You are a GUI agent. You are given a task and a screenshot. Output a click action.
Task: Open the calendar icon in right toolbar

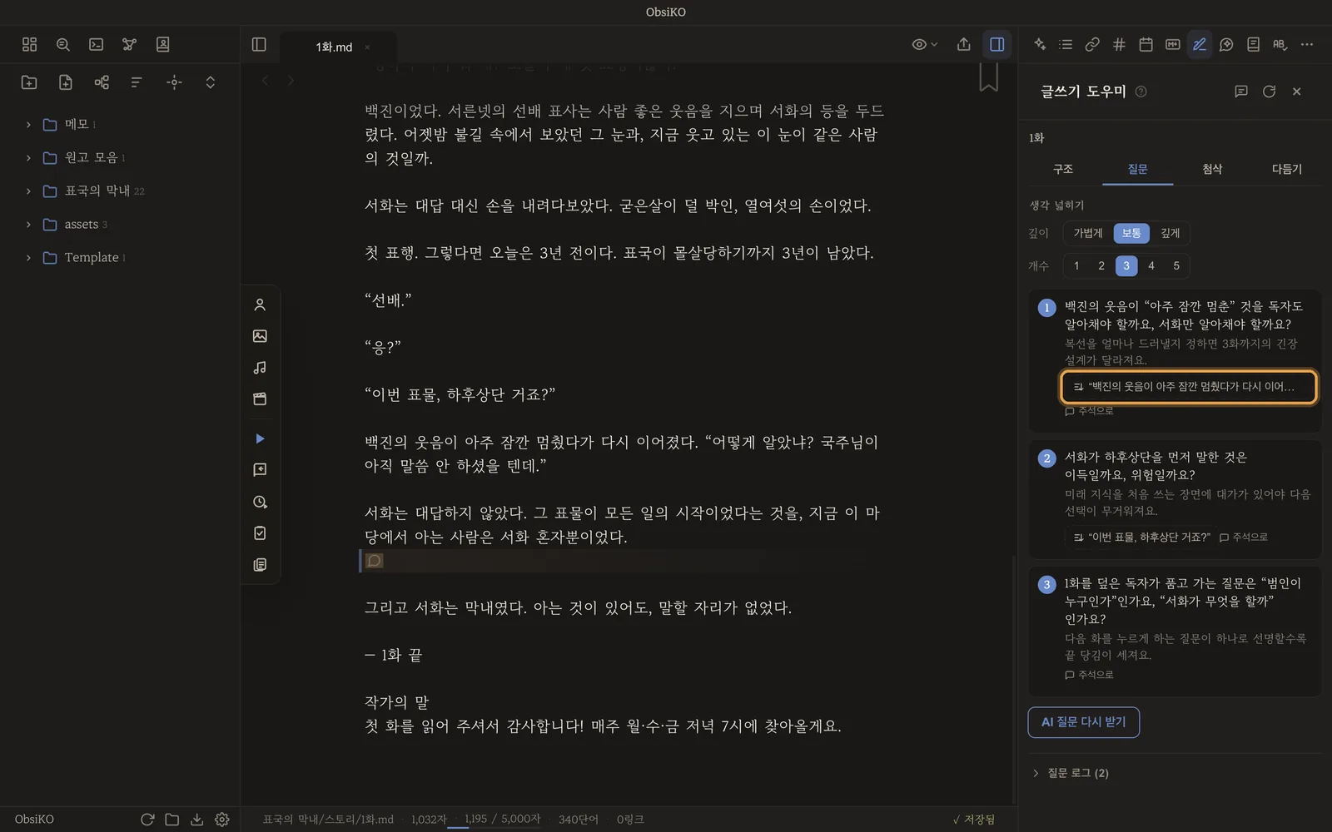pyautogui.click(x=1146, y=45)
